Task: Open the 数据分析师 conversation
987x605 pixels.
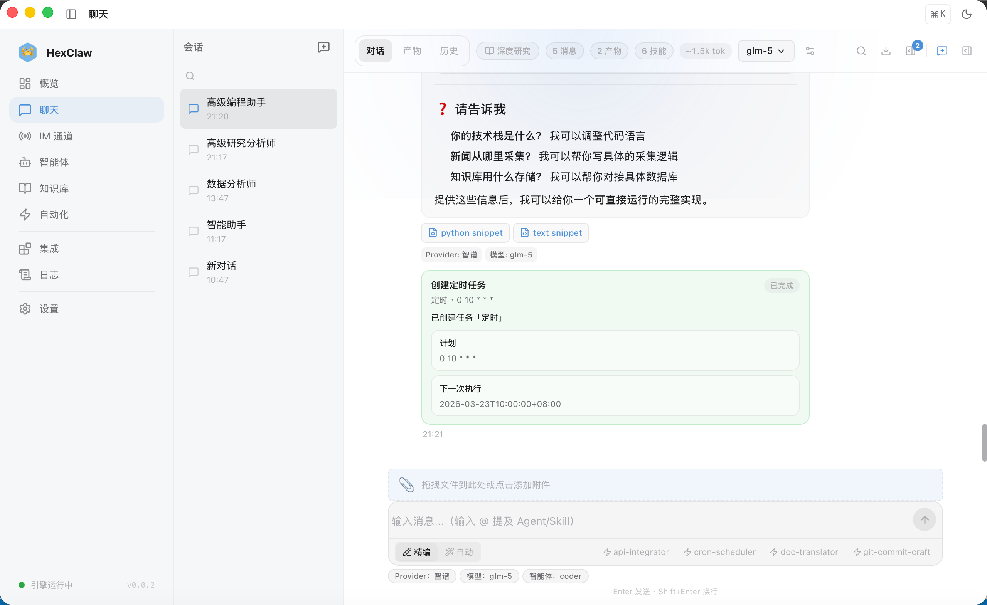Action: pyautogui.click(x=258, y=191)
